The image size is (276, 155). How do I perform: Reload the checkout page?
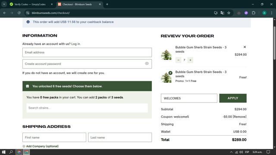click(19, 13)
